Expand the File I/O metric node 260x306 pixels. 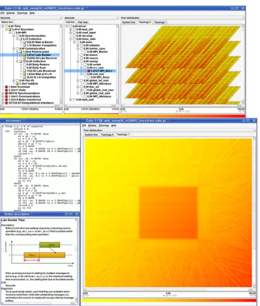(14, 80)
